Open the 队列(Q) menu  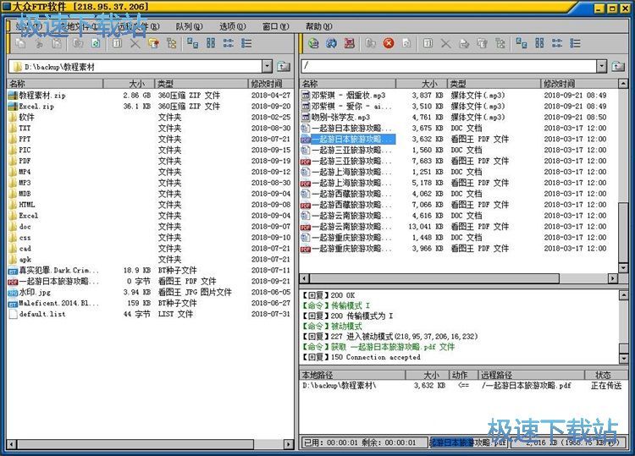[x=189, y=26]
